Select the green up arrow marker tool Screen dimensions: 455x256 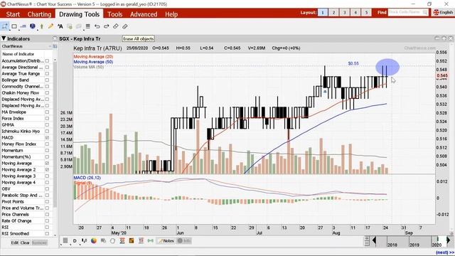[41, 26]
